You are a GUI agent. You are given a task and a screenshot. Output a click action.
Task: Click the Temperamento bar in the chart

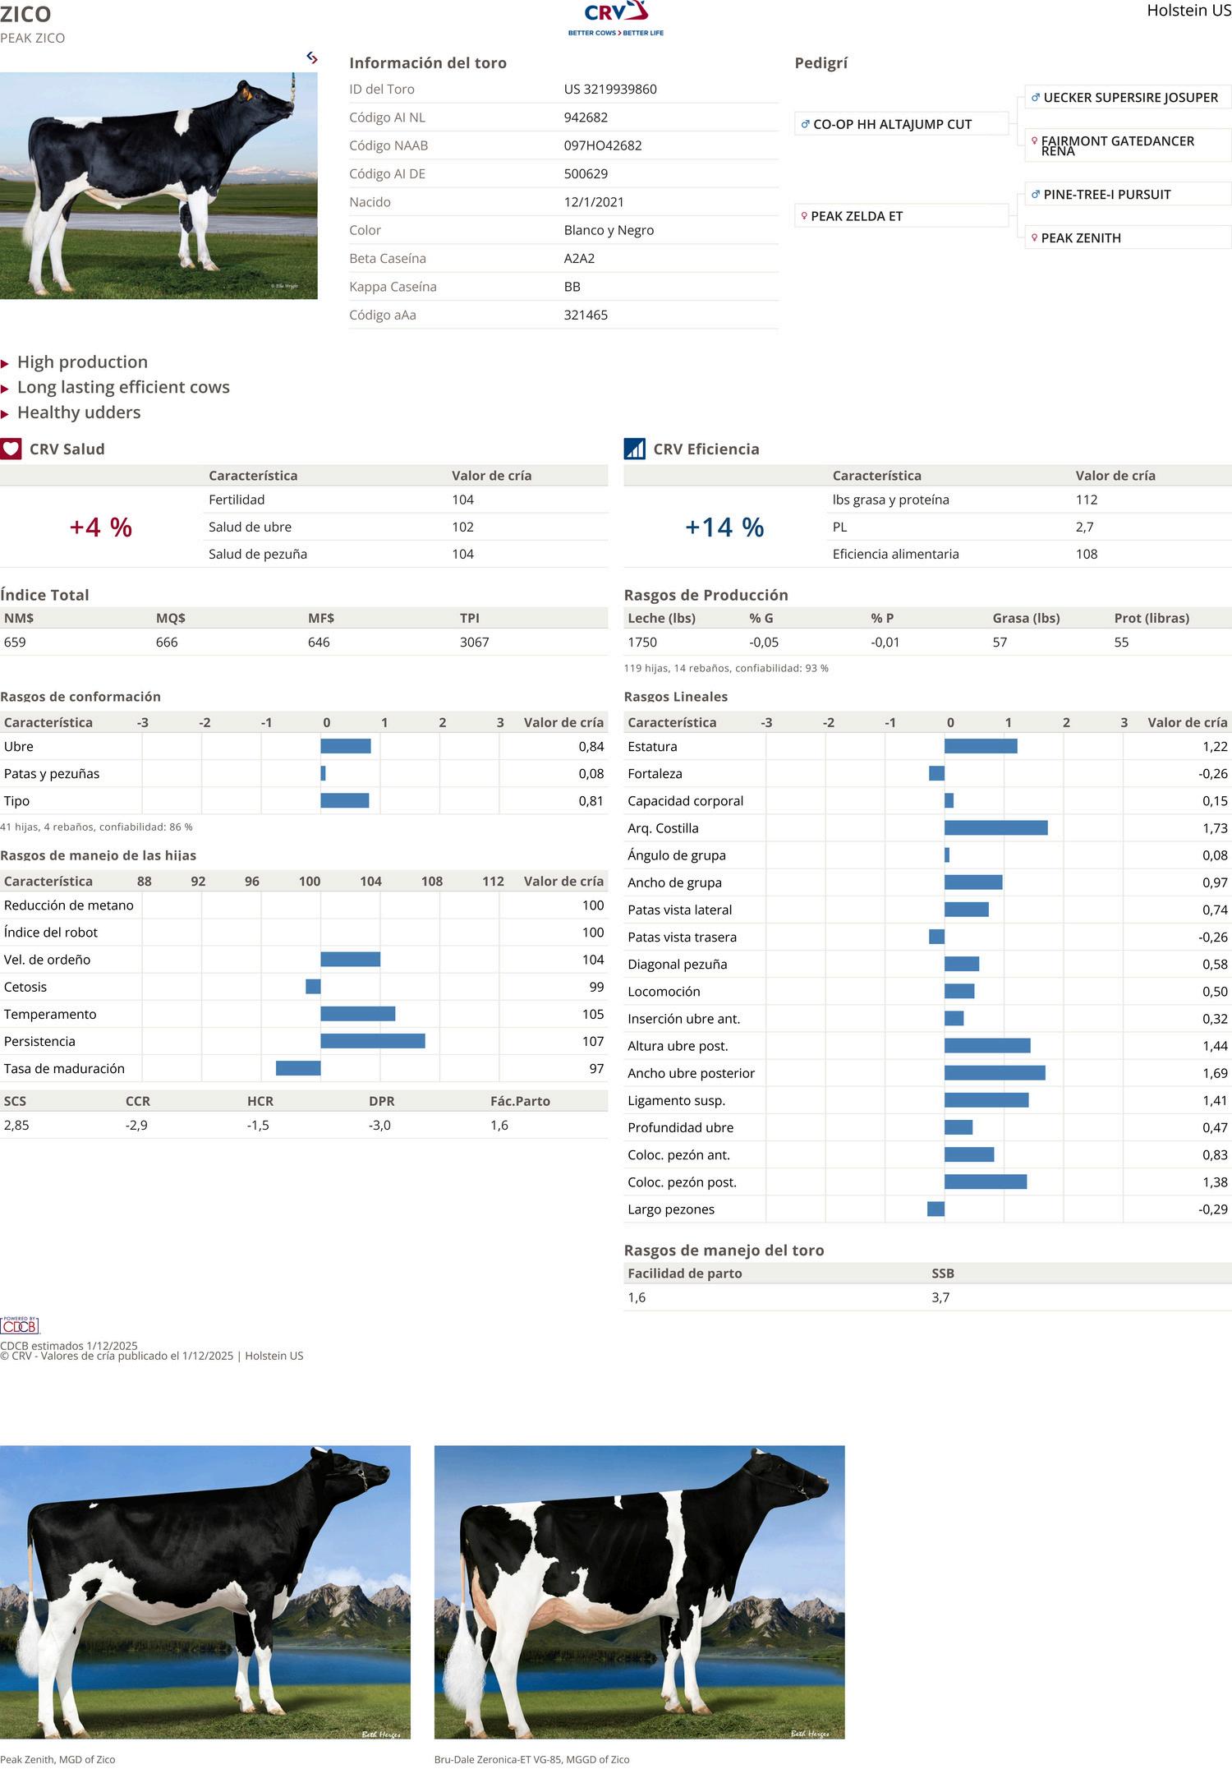coord(358,1014)
